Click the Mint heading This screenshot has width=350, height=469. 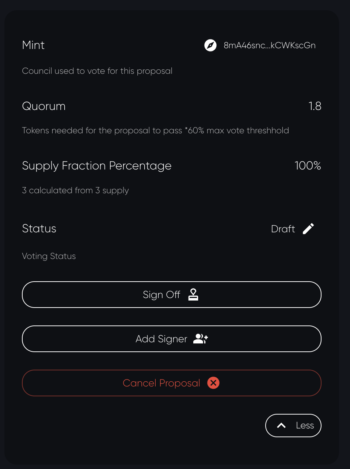33,45
